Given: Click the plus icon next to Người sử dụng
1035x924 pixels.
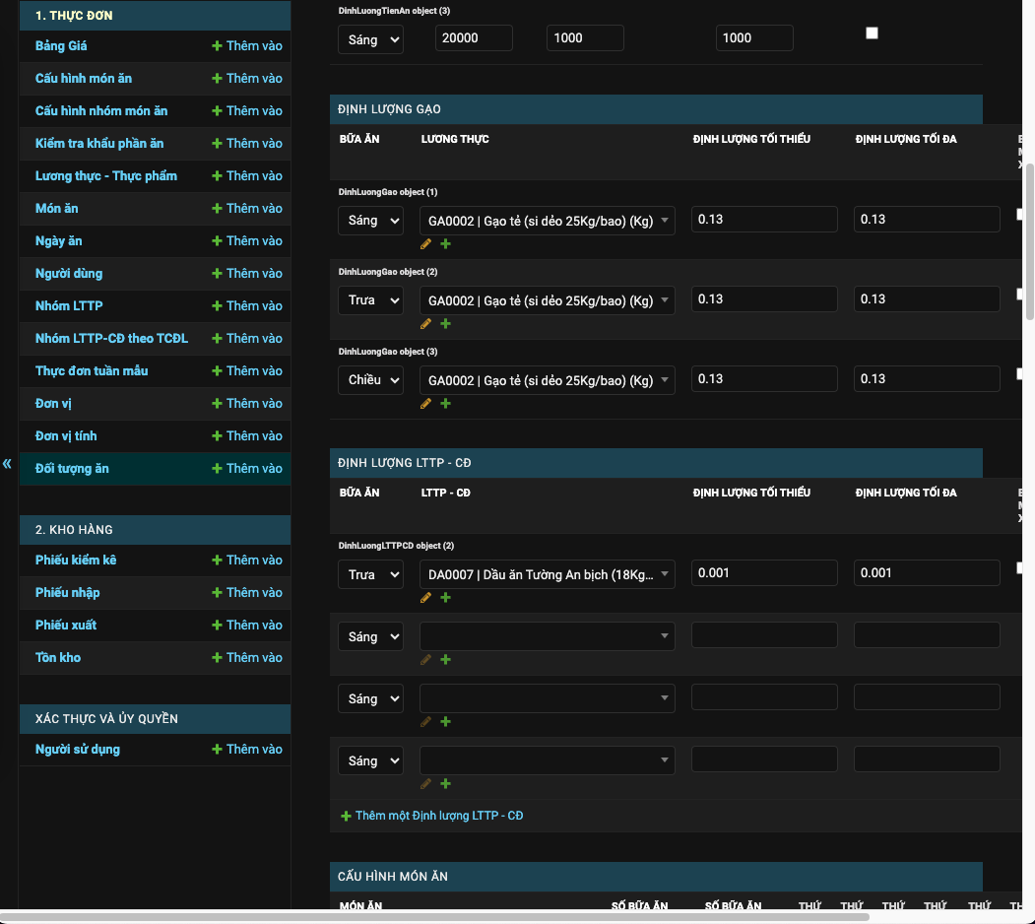Looking at the screenshot, I should point(217,749).
